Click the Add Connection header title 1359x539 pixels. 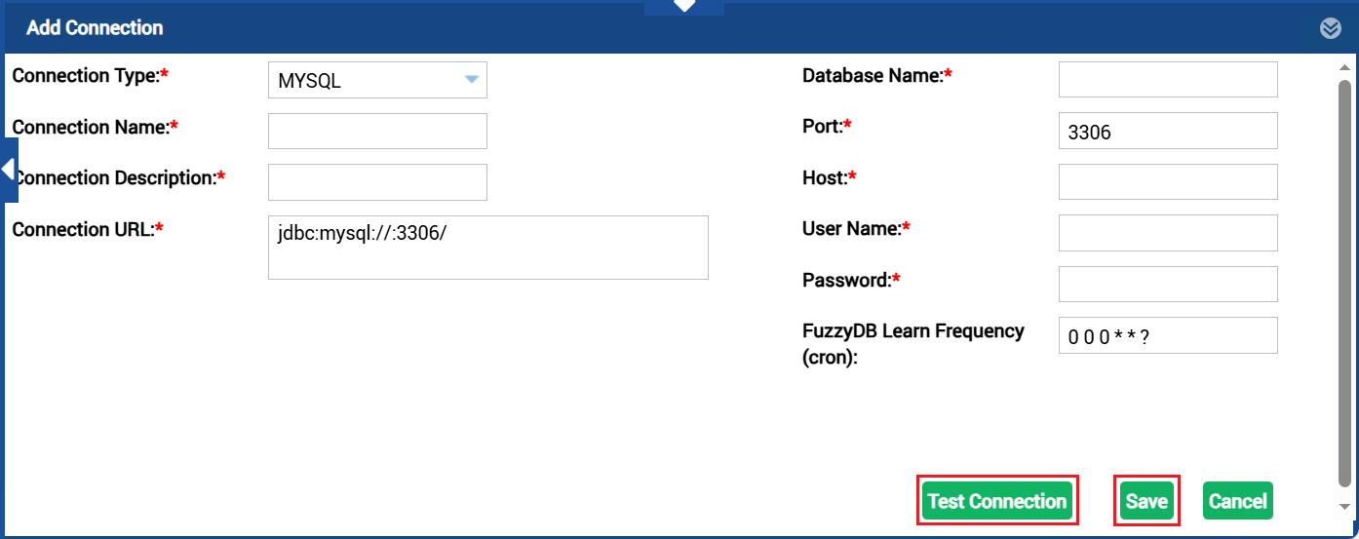[95, 28]
